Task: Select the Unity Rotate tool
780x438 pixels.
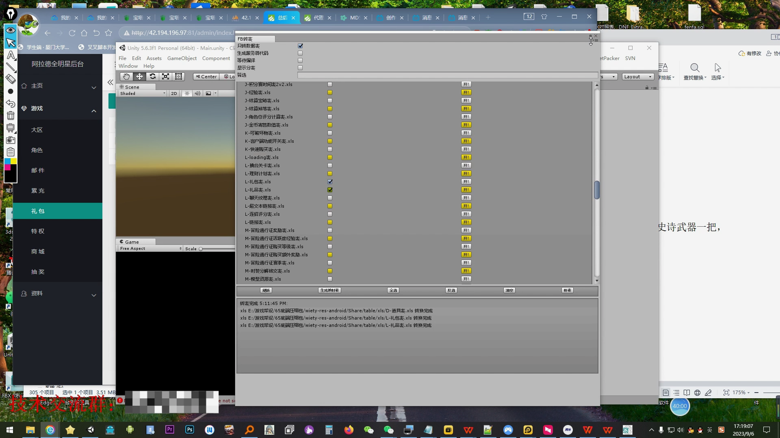Action: 152,77
